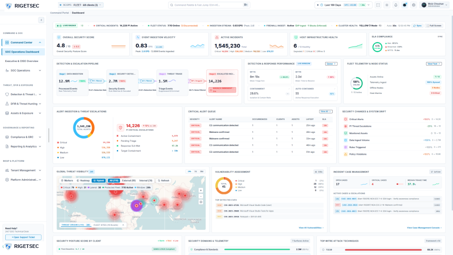Open the Last 180 Days time range dropdown
The height and width of the screenshot is (255, 453).
pos(343,5)
